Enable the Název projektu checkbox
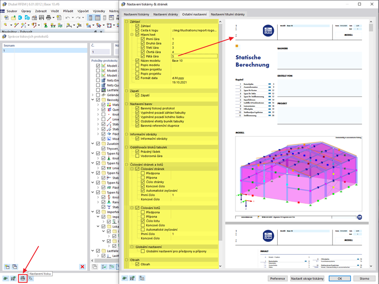The image size is (379, 284). click(x=137, y=69)
